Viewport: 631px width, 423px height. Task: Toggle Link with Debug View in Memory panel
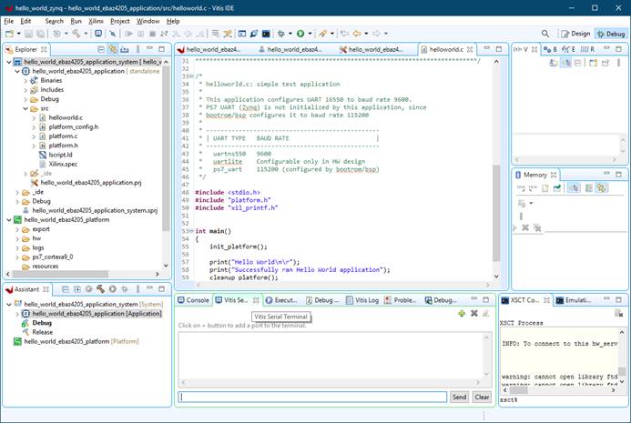(x=601, y=187)
